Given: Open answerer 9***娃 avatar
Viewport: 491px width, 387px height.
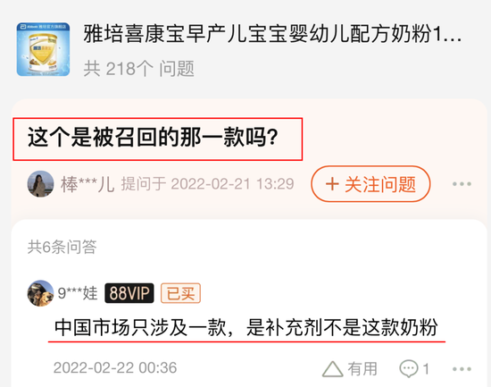Looking at the screenshot, I should click(x=40, y=293).
